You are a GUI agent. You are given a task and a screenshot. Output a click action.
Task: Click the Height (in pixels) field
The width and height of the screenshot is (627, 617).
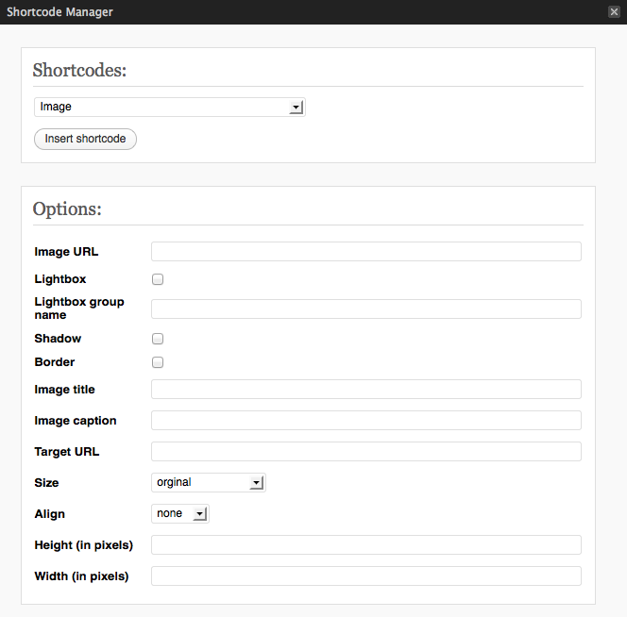(365, 545)
